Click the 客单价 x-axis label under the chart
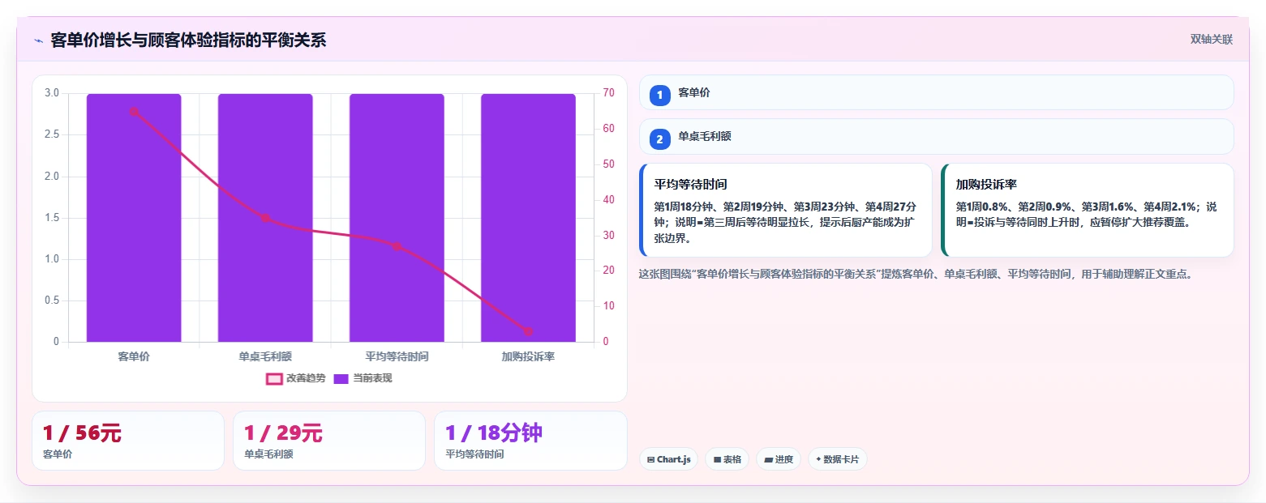Image resolution: width=1266 pixels, height=503 pixels. pos(134,356)
